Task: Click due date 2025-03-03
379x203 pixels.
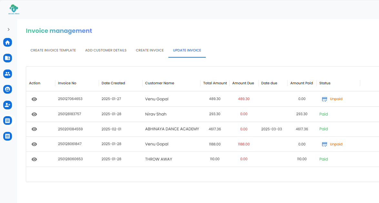Action: click(x=272, y=129)
